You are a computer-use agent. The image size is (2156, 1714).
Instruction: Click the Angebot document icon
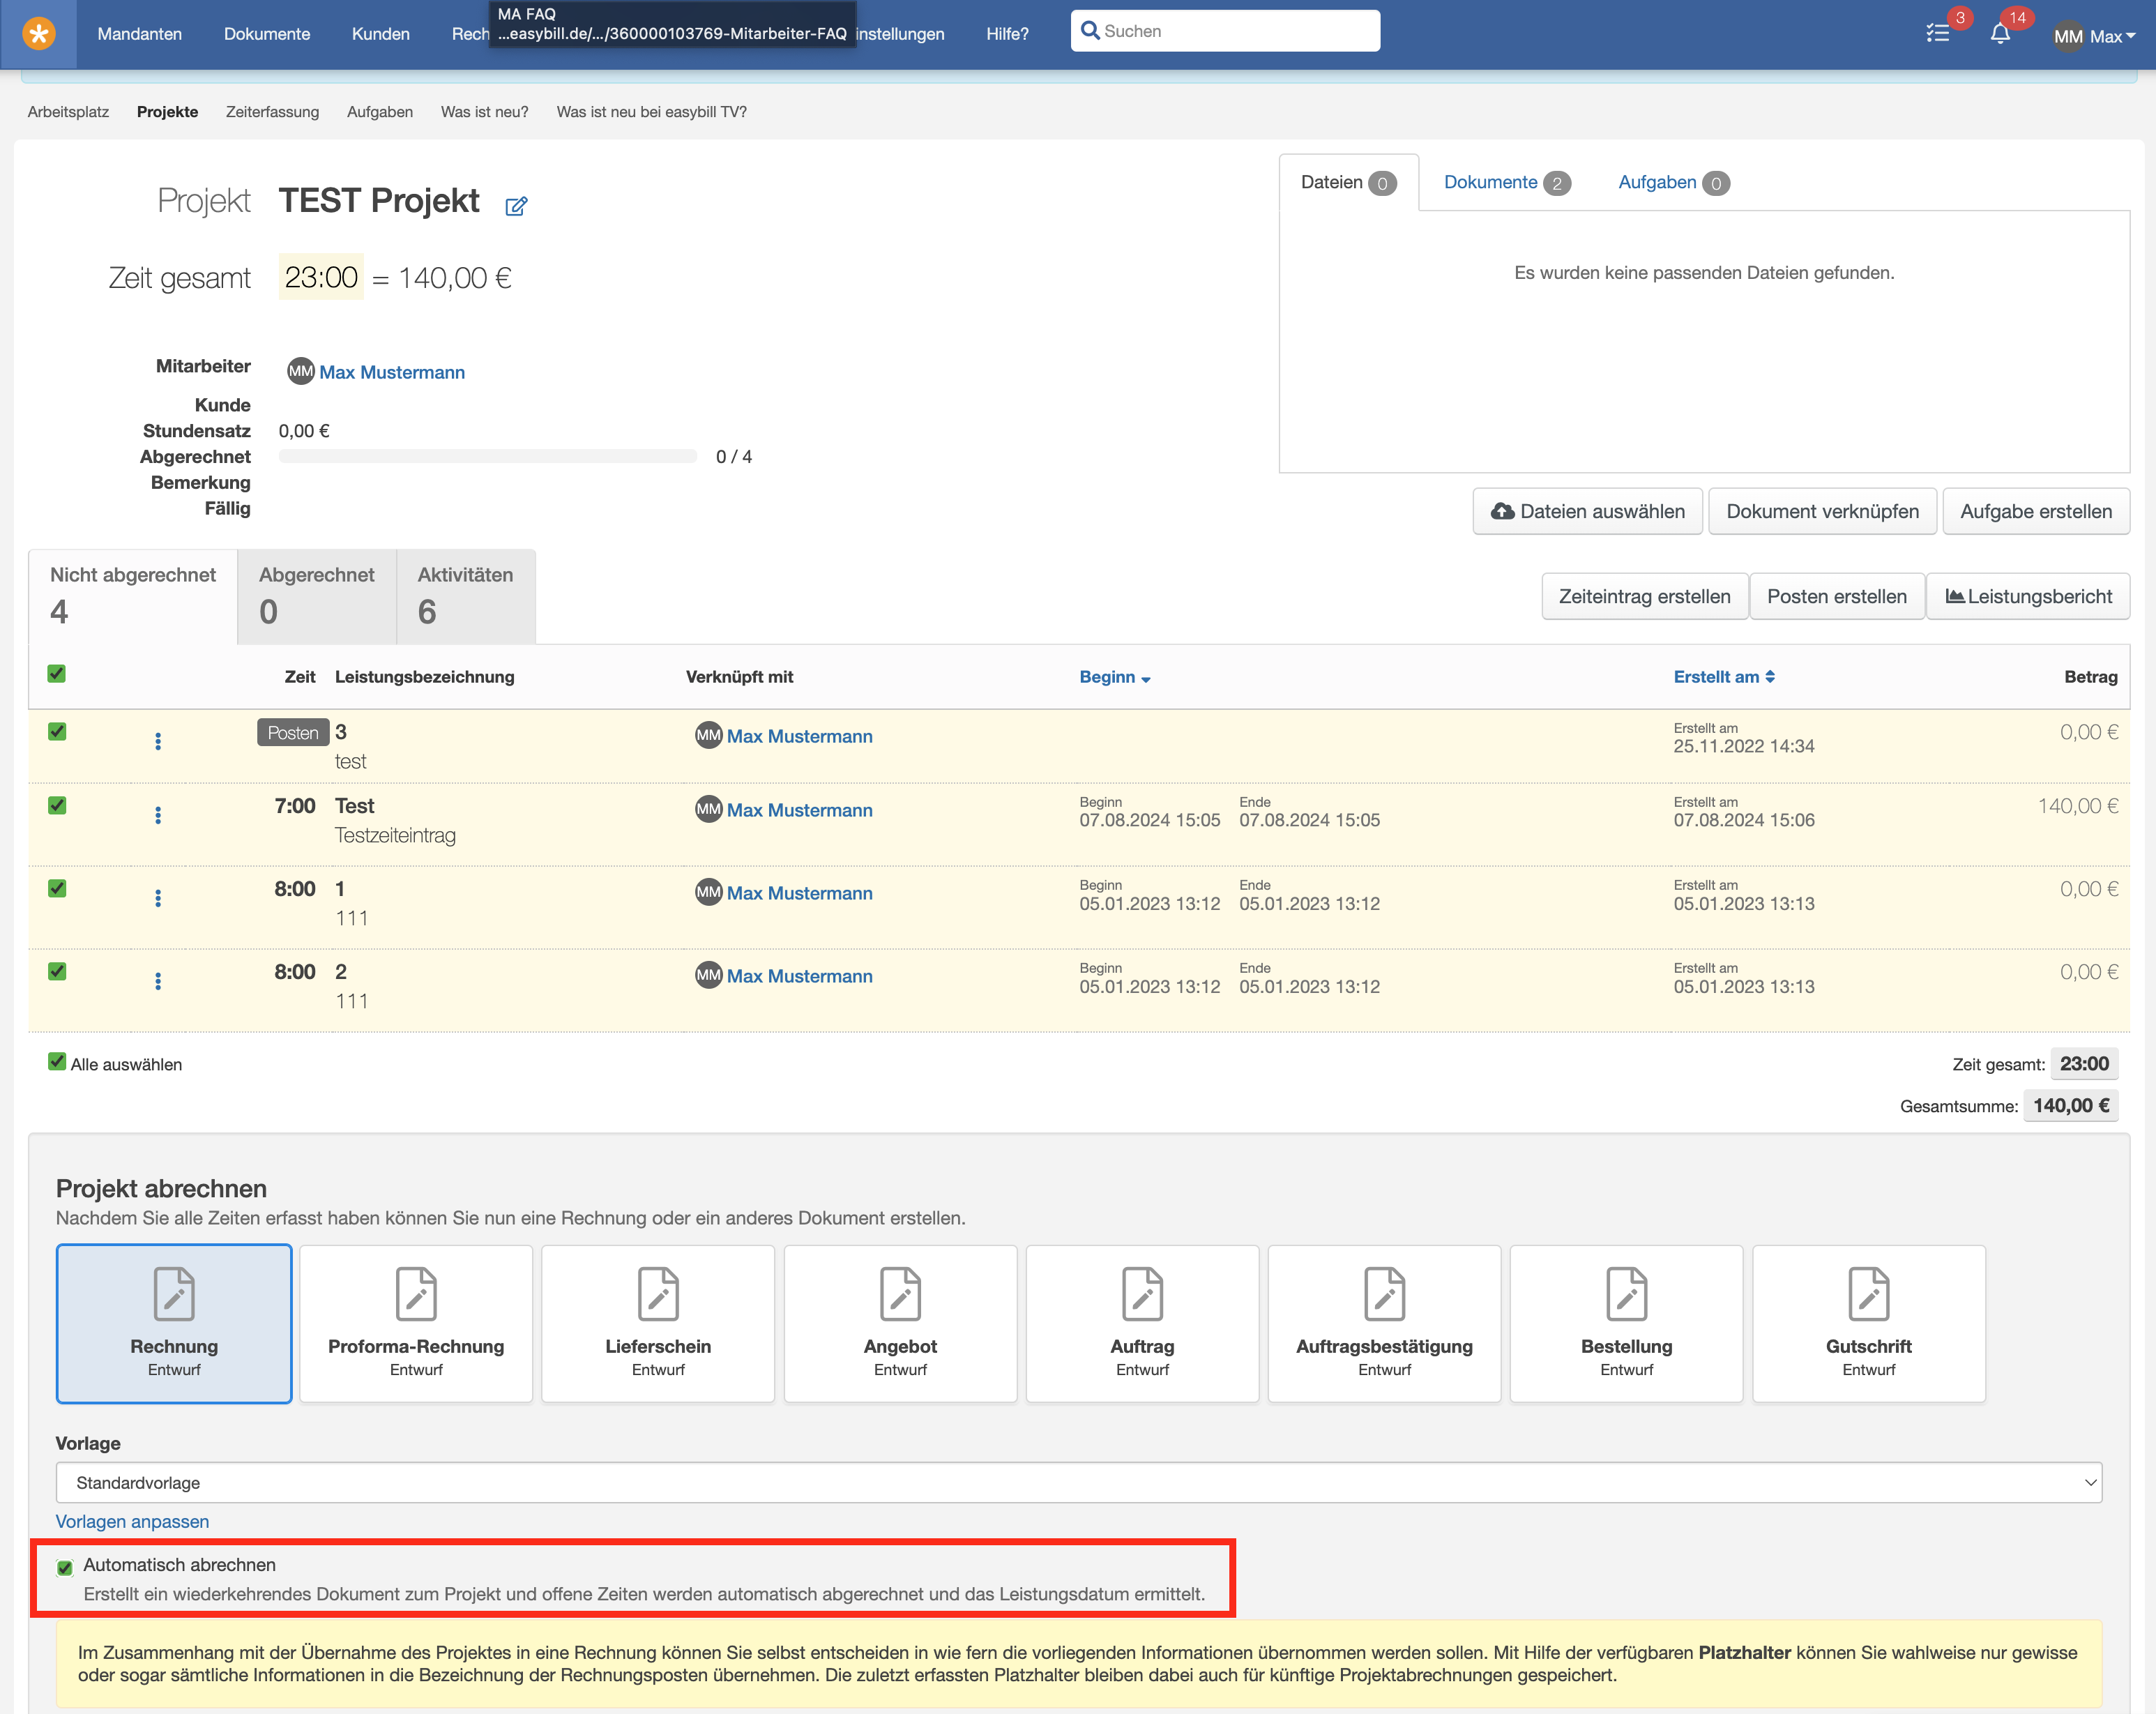(x=900, y=1293)
